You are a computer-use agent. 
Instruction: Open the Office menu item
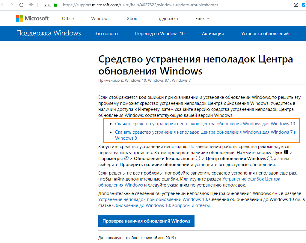tap(68, 19)
